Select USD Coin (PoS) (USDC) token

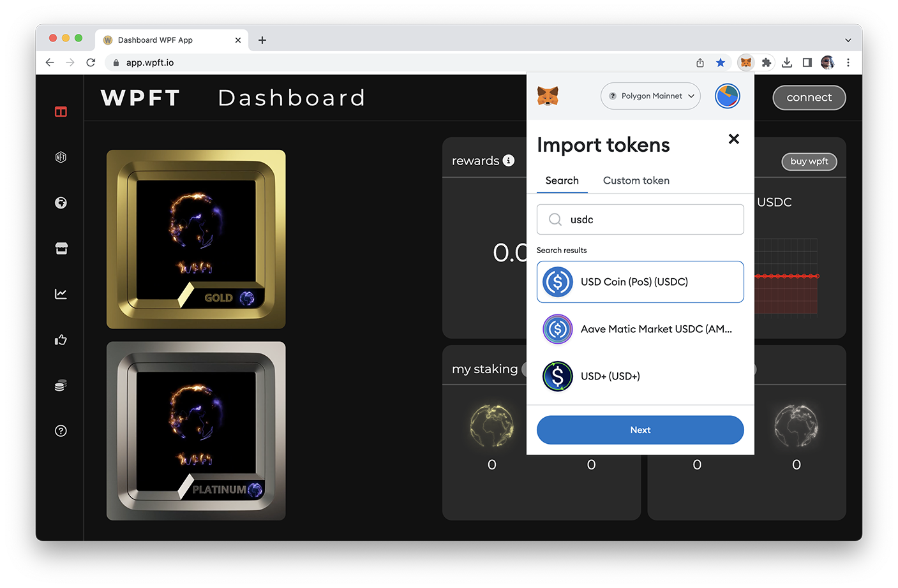click(x=640, y=282)
